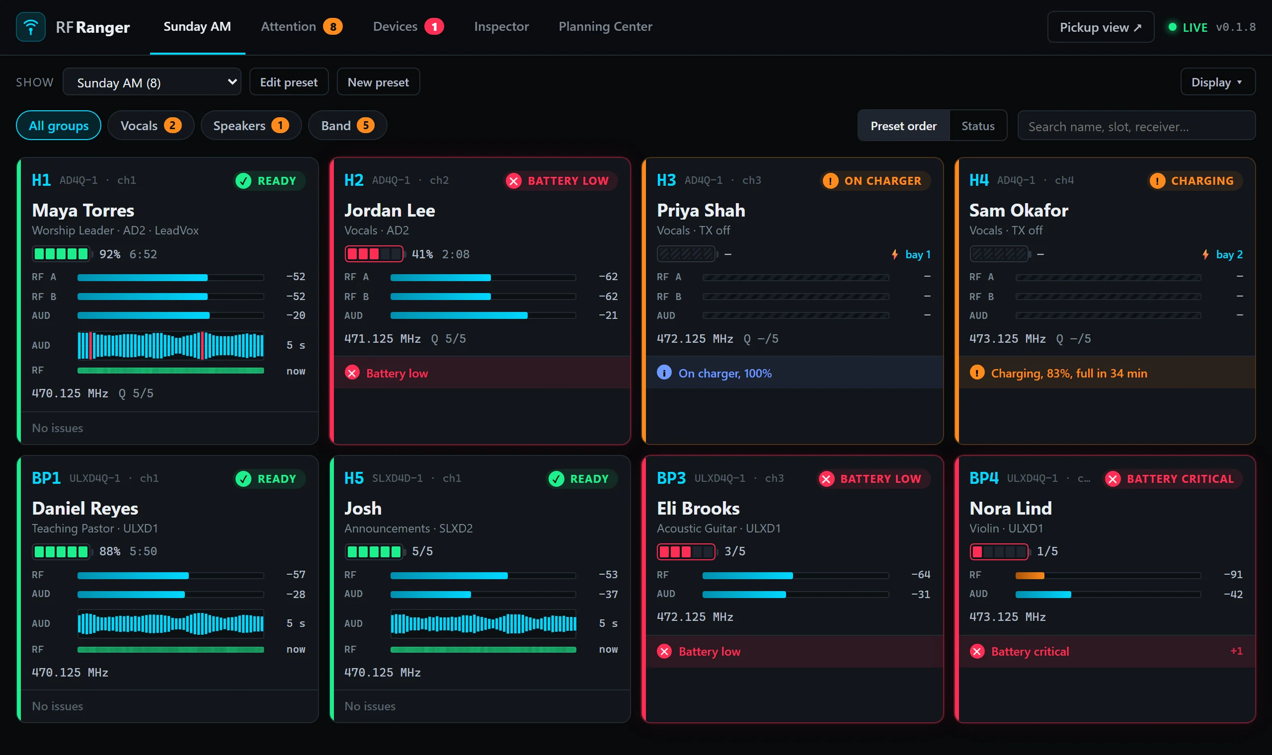Switch to the Attention tab
Image resolution: width=1272 pixels, height=755 pixels.
[x=301, y=26]
